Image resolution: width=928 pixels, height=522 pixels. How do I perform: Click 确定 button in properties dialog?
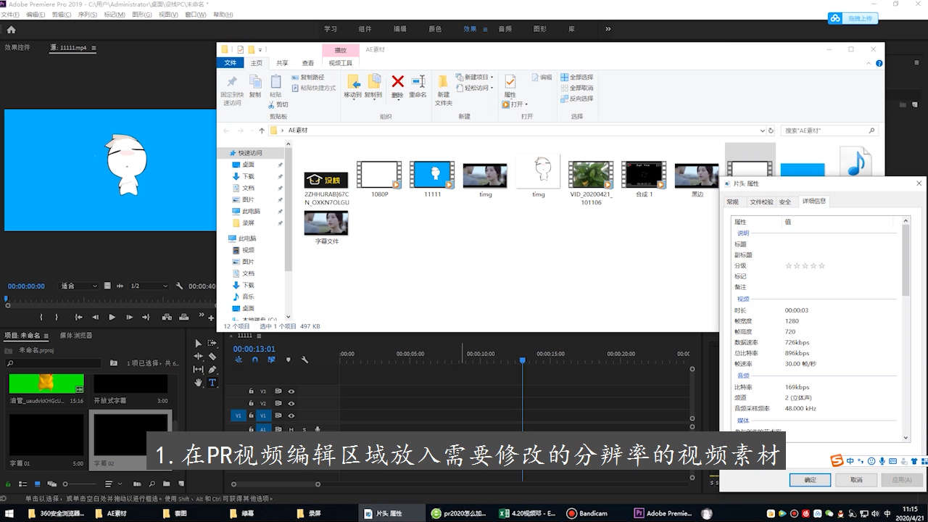point(811,480)
